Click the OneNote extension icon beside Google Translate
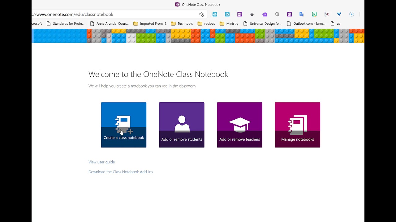Screen dimensions: 396x222 point(289,14)
